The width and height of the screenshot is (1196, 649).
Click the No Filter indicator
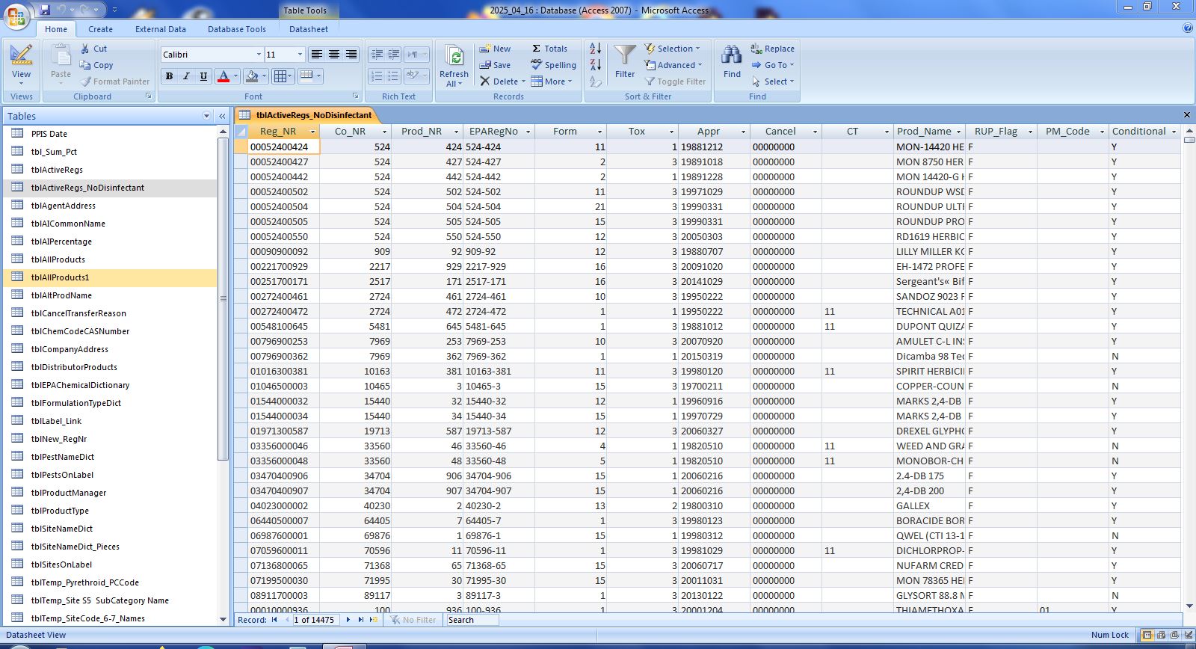point(413,620)
